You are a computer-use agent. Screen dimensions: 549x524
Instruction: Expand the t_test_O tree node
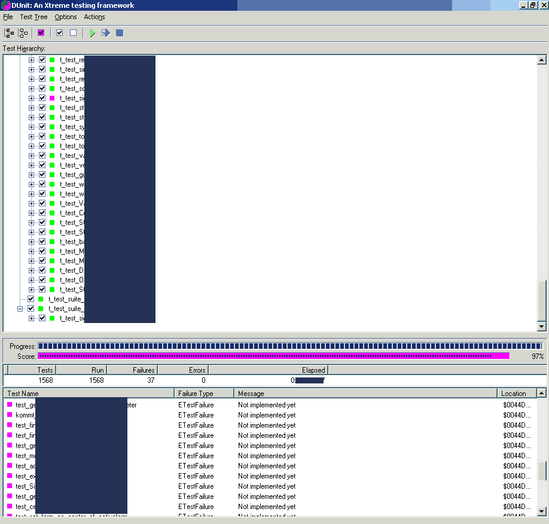pos(31,280)
